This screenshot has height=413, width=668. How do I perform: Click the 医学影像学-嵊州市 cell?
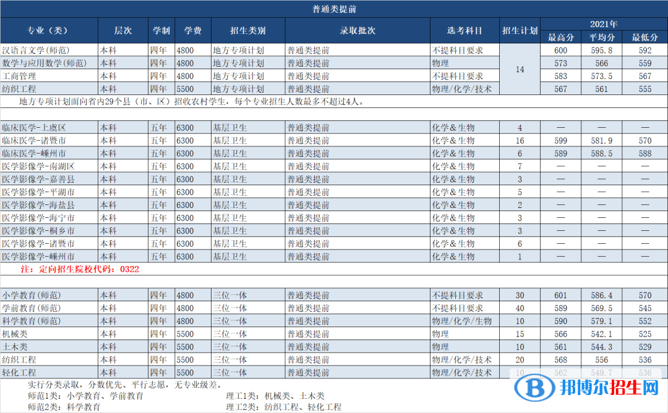click(49, 256)
